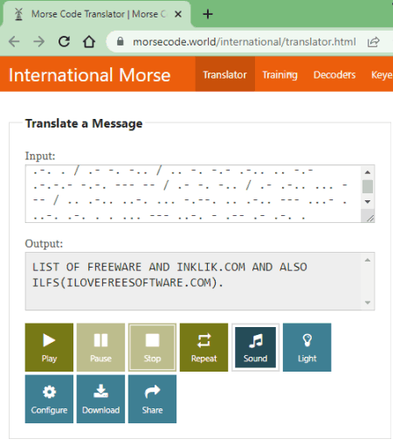Image resolution: width=393 pixels, height=446 pixels.
Task: Open the Training menu
Action: [x=279, y=74]
